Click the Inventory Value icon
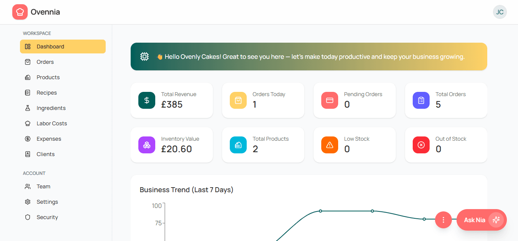The height and width of the screenshot is (241, 518). 146,145
